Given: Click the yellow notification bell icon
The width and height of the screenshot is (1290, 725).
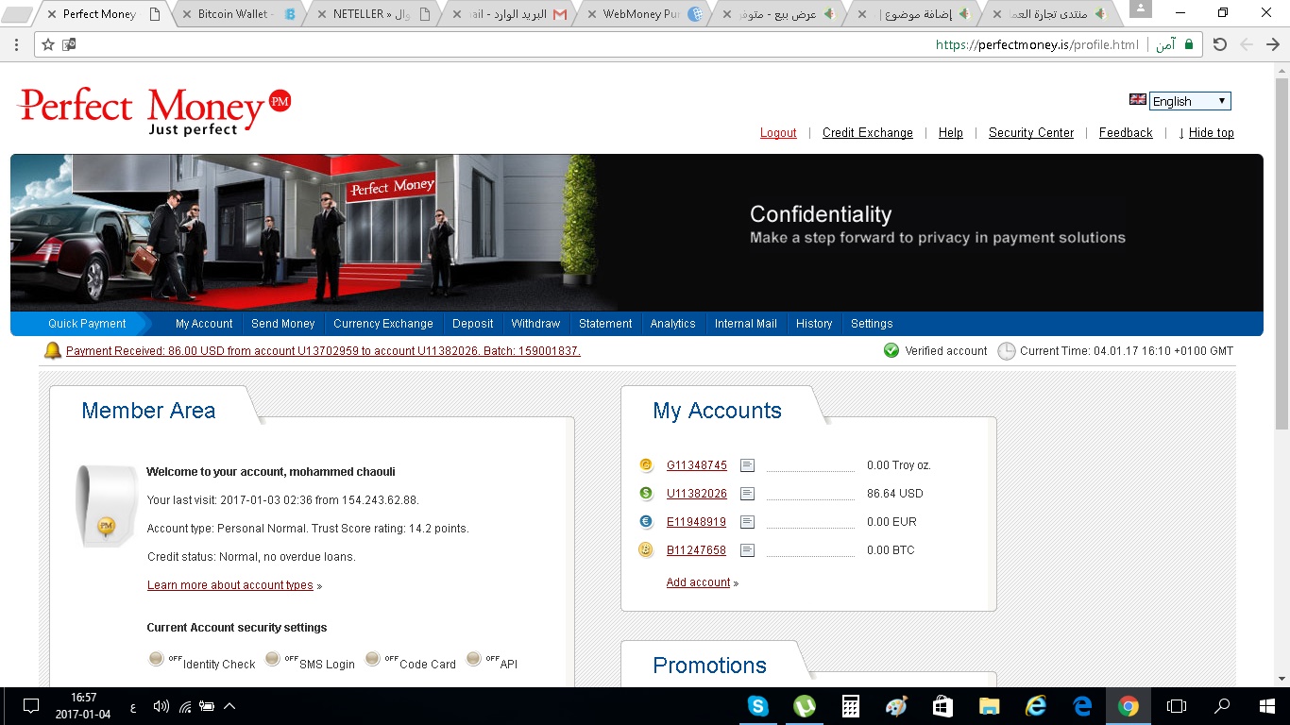Looking at the screenshot, I should [x=53, y=351].
